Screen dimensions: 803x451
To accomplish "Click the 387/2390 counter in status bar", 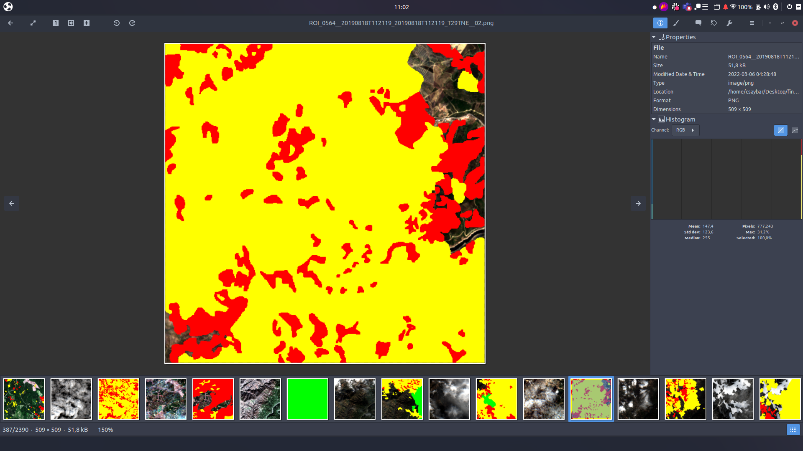I will [x=15, y=430].
